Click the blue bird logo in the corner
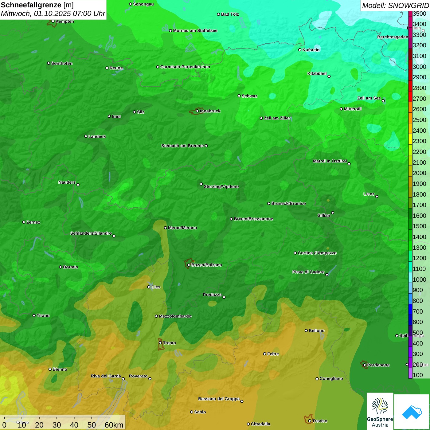 pyautogui.click(x=412, y=412)
